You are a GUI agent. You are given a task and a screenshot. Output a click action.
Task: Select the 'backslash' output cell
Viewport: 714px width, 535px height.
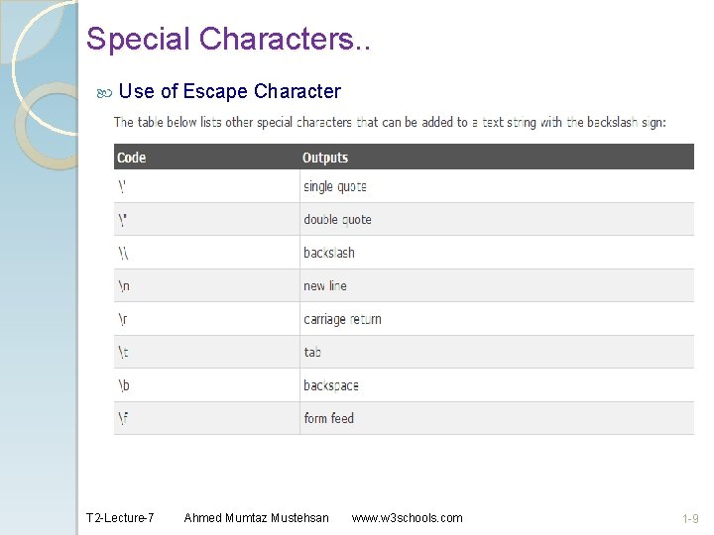point(329,253)
